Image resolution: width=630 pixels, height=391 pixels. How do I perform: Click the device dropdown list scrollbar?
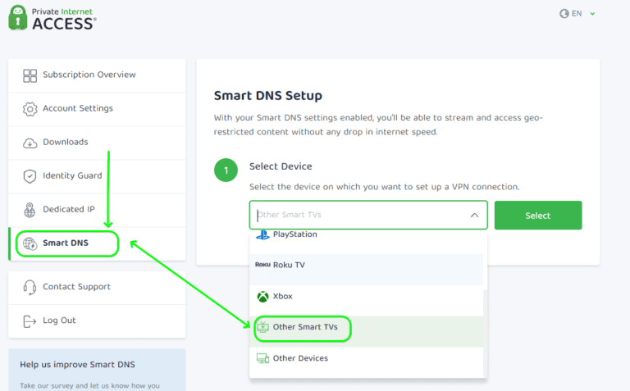484,328
